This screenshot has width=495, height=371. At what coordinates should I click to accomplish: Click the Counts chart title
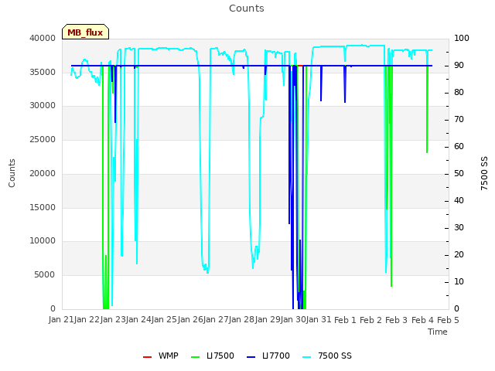247,9
